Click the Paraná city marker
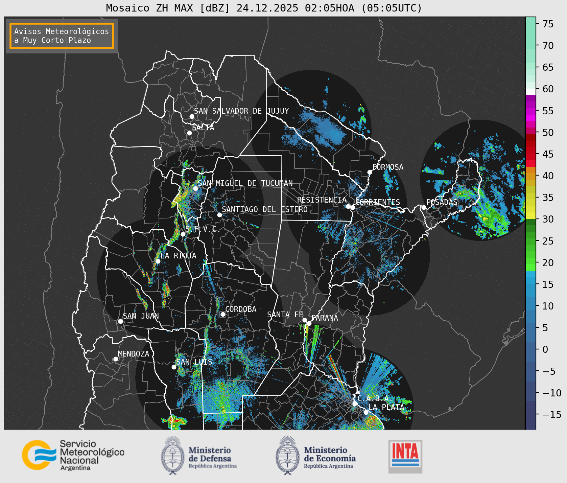 pos(309,323)
